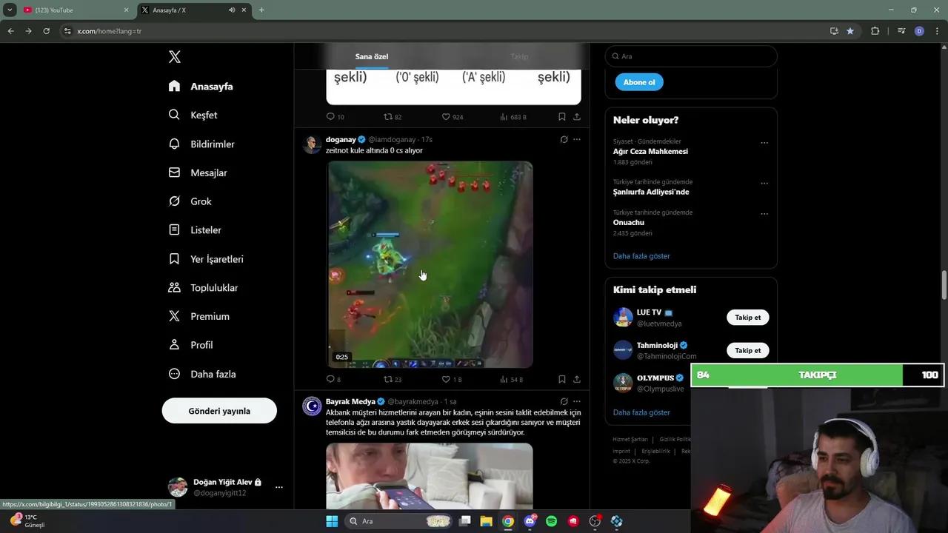Screen dimensions: 948x533
Task: Open options for Onuachu trend
Action: (x=764, y=215)
